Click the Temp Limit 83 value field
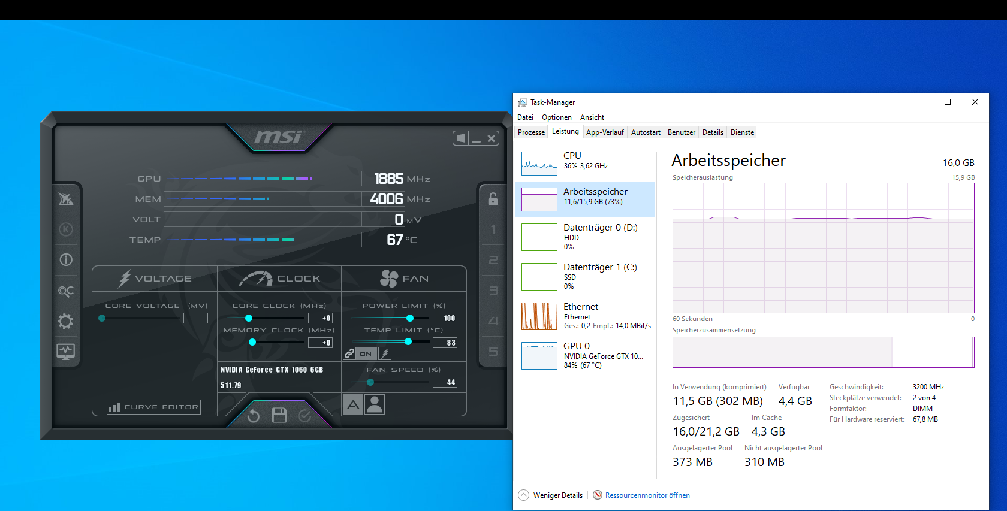This screenshot has width=1007, height=511. 445,343
